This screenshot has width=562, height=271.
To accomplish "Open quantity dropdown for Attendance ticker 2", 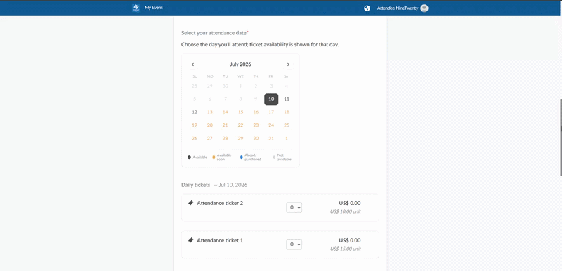I will coord(294,207).
